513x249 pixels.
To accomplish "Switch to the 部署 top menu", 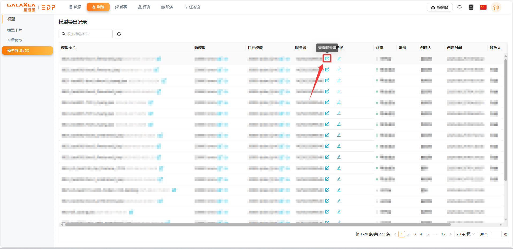I will 121,7.
